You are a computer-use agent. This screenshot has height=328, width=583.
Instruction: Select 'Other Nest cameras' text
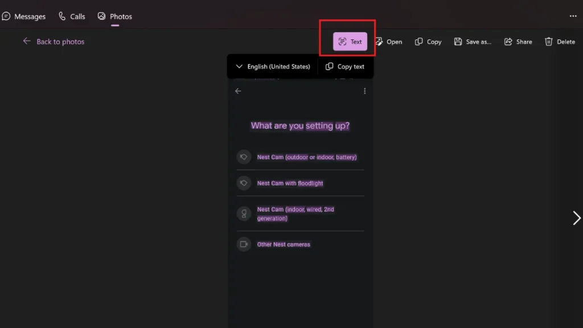tap(284, 244)
